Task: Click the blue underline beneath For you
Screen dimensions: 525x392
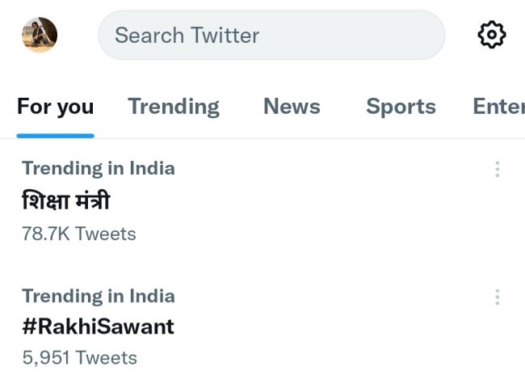Action: pyautogui.click(x=55, y=135)
